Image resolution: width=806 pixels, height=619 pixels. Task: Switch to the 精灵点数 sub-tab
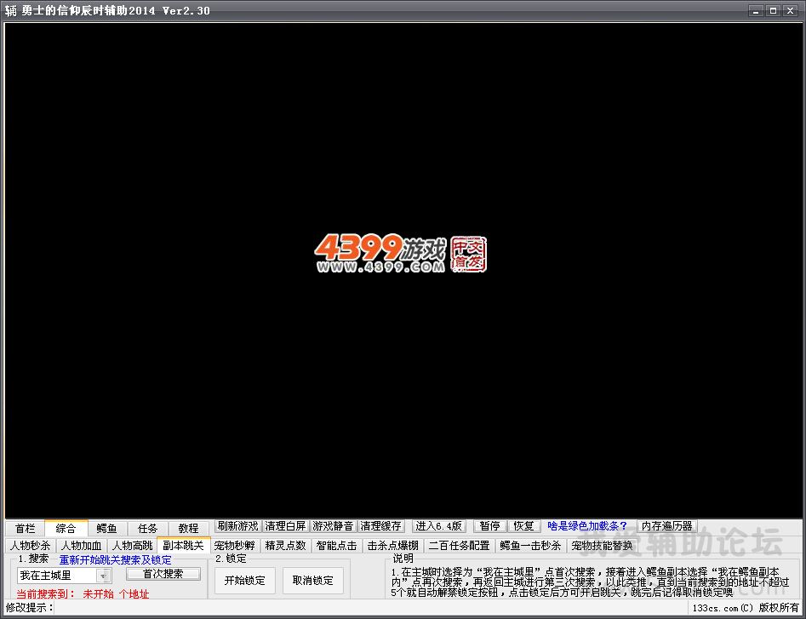[x=286, y=546]
